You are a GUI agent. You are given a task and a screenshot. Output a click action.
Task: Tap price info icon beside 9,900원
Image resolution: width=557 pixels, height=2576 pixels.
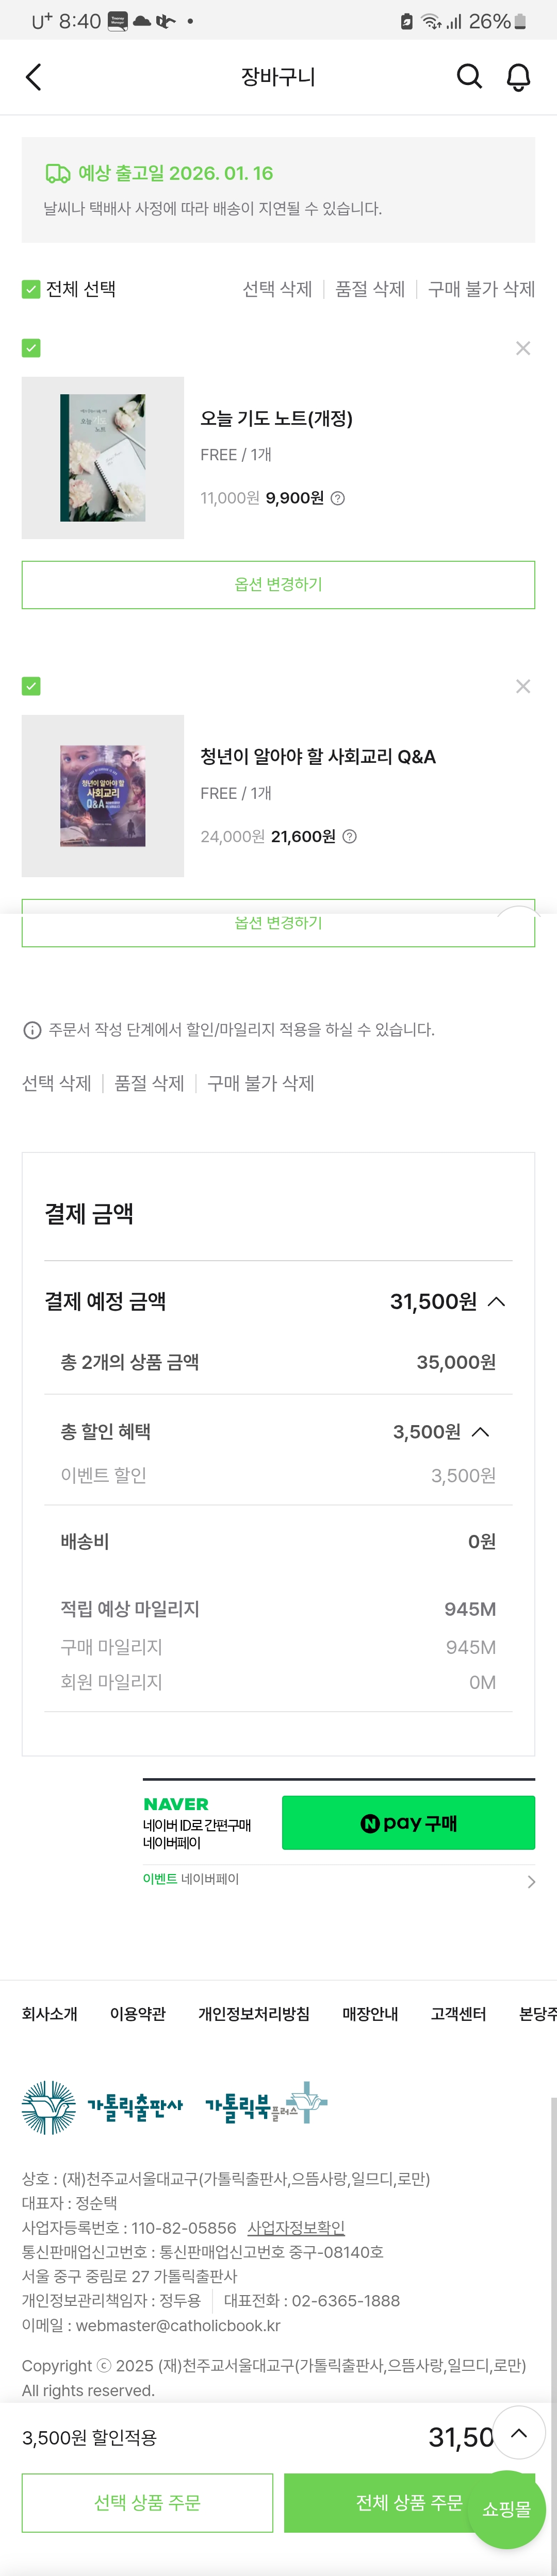point(338,498)
